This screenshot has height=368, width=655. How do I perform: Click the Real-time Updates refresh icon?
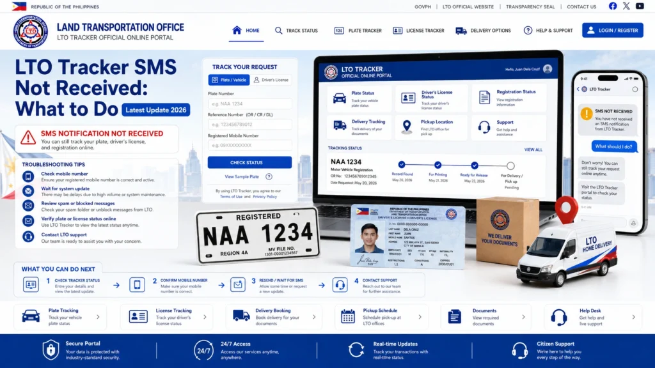pos(356,349)
